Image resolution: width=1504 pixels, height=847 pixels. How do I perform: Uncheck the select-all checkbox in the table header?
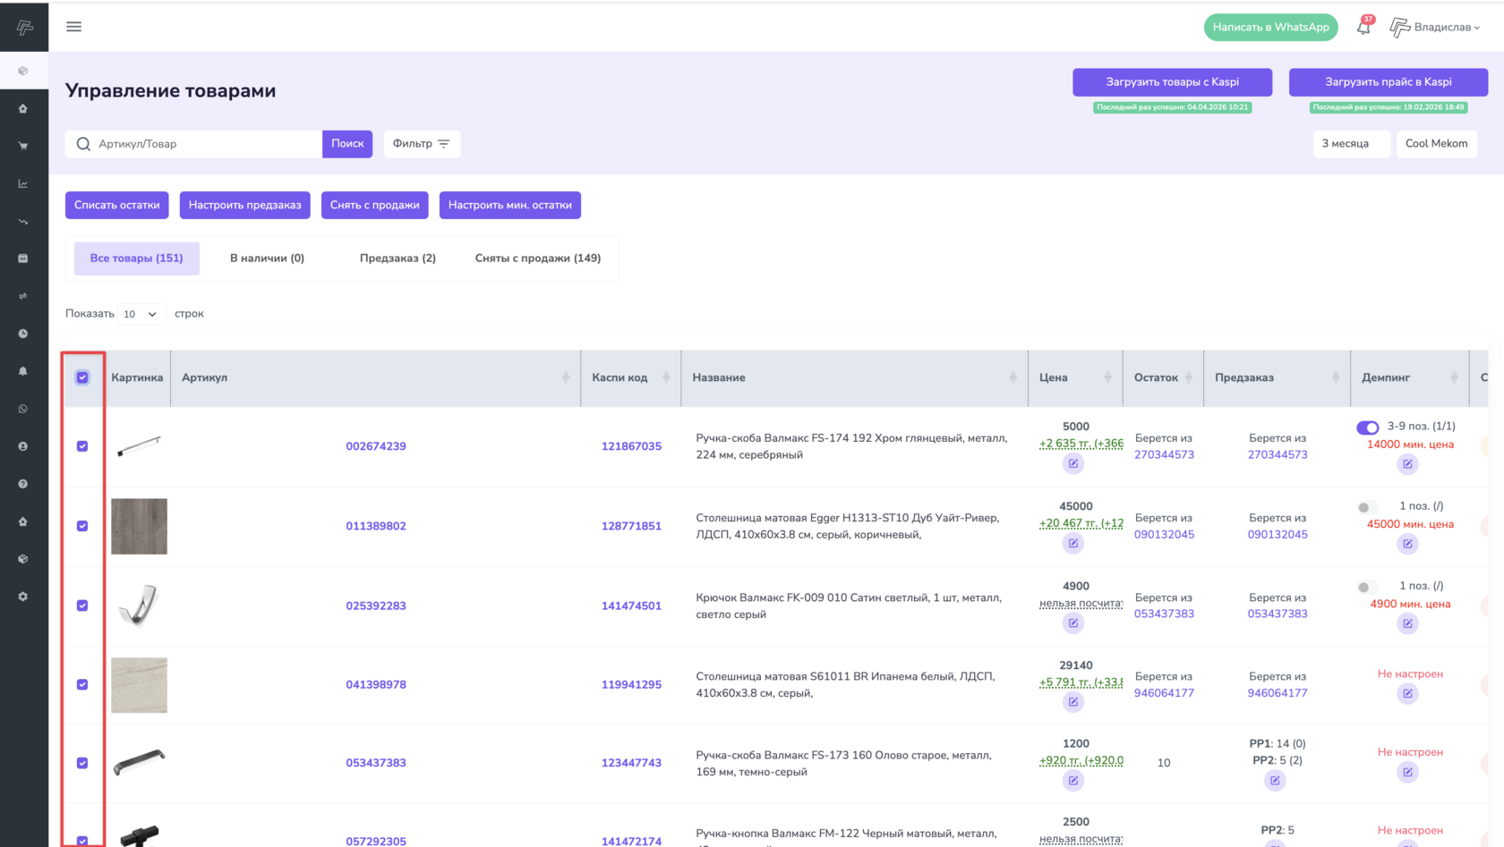point(82,377)
